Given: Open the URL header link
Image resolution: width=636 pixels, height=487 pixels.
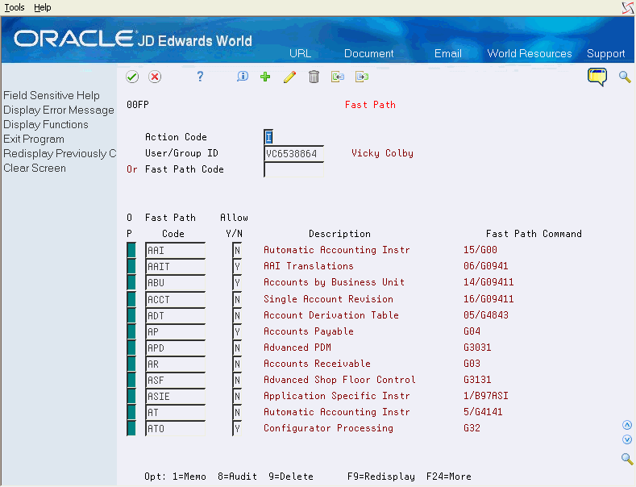Looking at the screenshot, I should point(300,53).
